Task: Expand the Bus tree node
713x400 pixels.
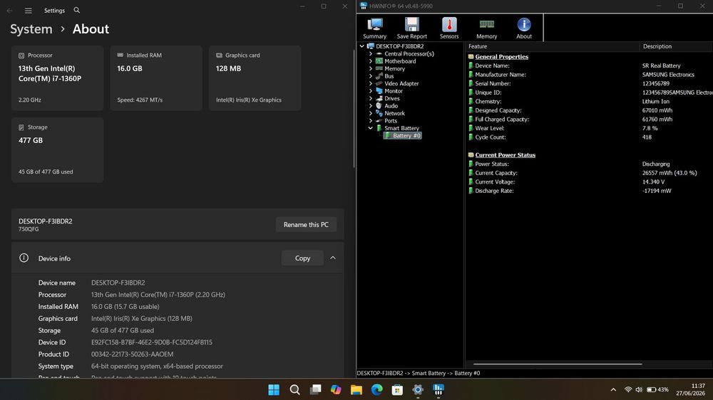Action: (x=371, y=76)
